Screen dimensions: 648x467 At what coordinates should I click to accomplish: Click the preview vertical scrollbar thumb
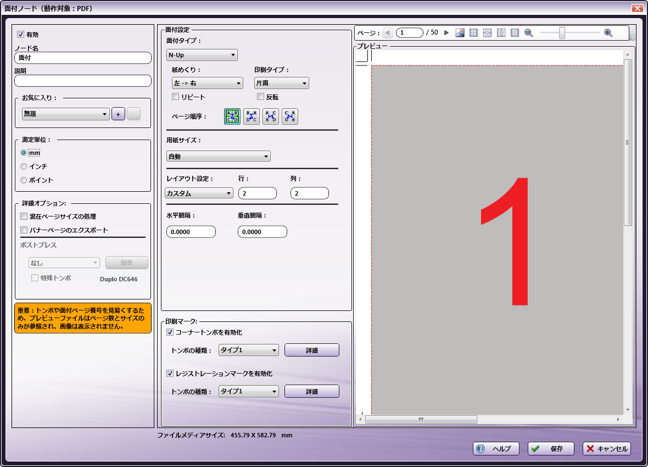(x=628, y=142)
